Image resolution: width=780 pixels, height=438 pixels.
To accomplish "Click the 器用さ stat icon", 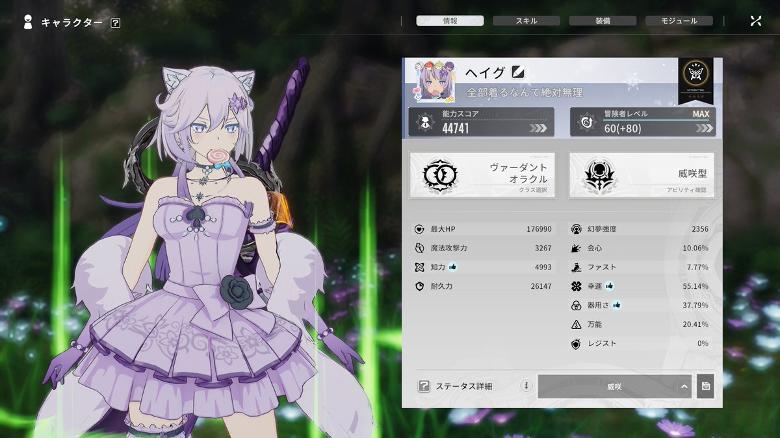I will click(576, 305).
